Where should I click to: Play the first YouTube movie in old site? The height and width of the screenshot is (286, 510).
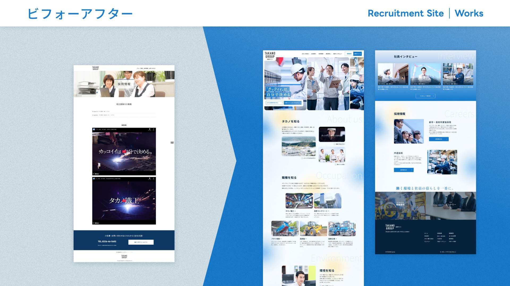124,151
